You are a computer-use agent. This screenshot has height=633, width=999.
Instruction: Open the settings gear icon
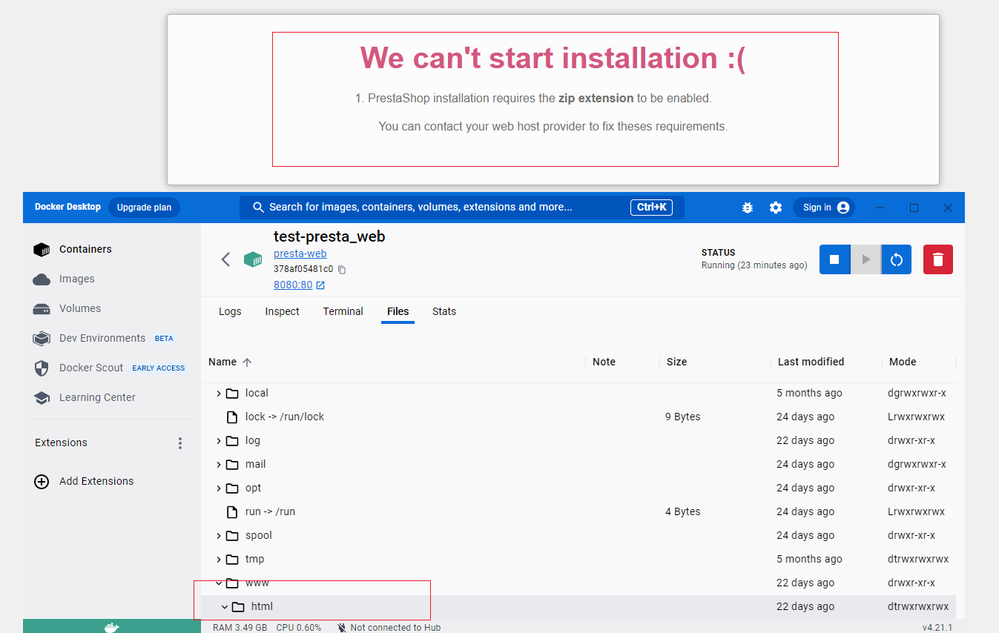[776, 208]
